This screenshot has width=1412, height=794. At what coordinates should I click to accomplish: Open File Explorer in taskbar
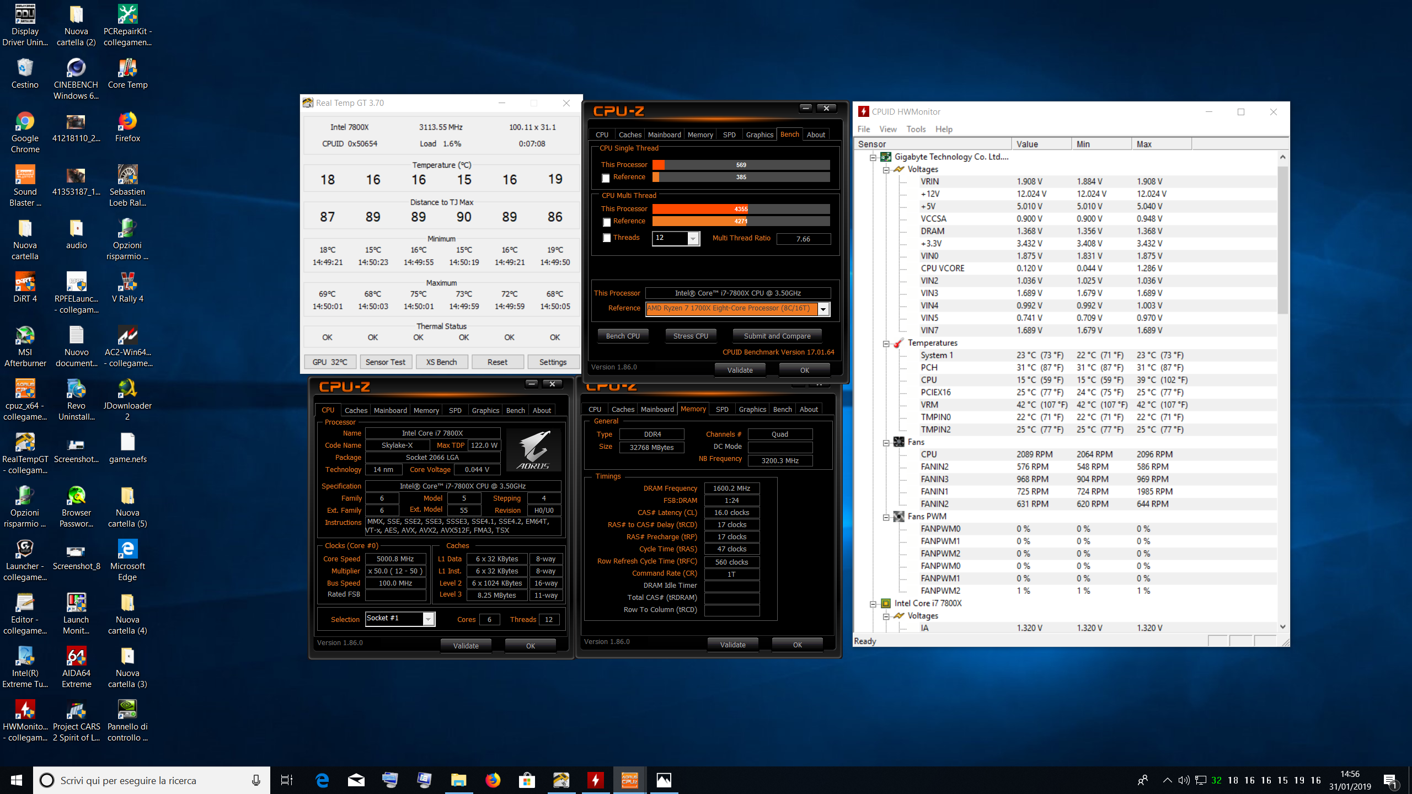458,780
